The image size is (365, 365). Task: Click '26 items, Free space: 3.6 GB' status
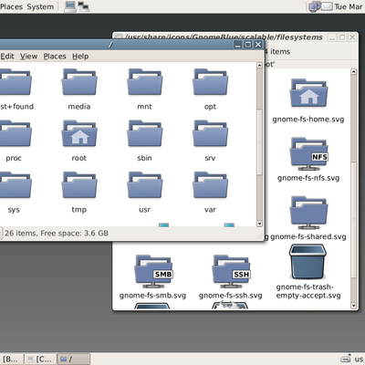57,234
